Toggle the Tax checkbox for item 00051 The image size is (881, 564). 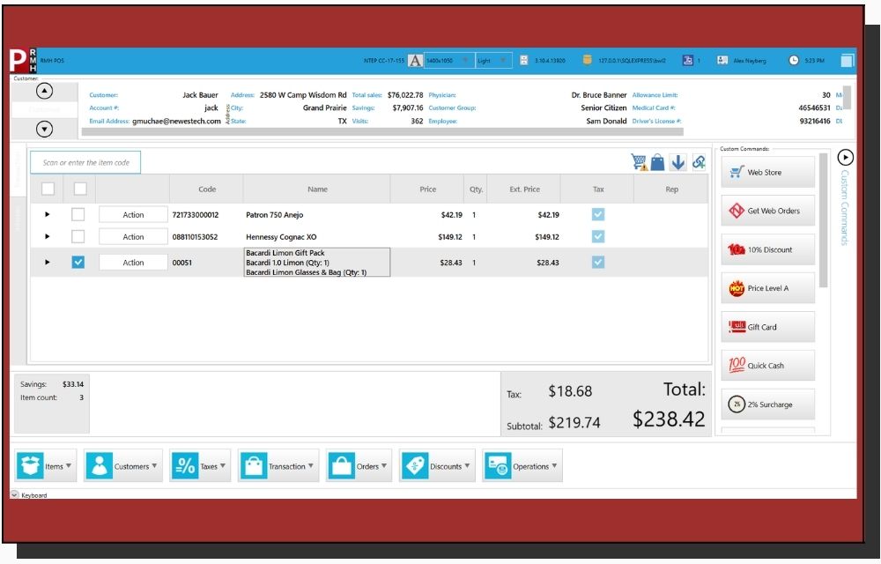(x=598, y=263)
